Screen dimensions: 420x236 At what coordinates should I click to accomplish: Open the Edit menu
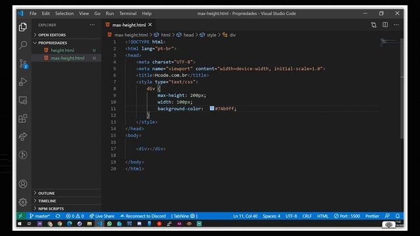coord(45,13)
